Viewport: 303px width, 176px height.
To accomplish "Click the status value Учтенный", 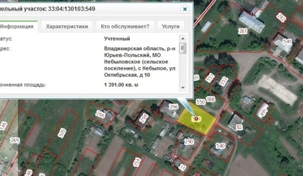I will tap(117, 39).
